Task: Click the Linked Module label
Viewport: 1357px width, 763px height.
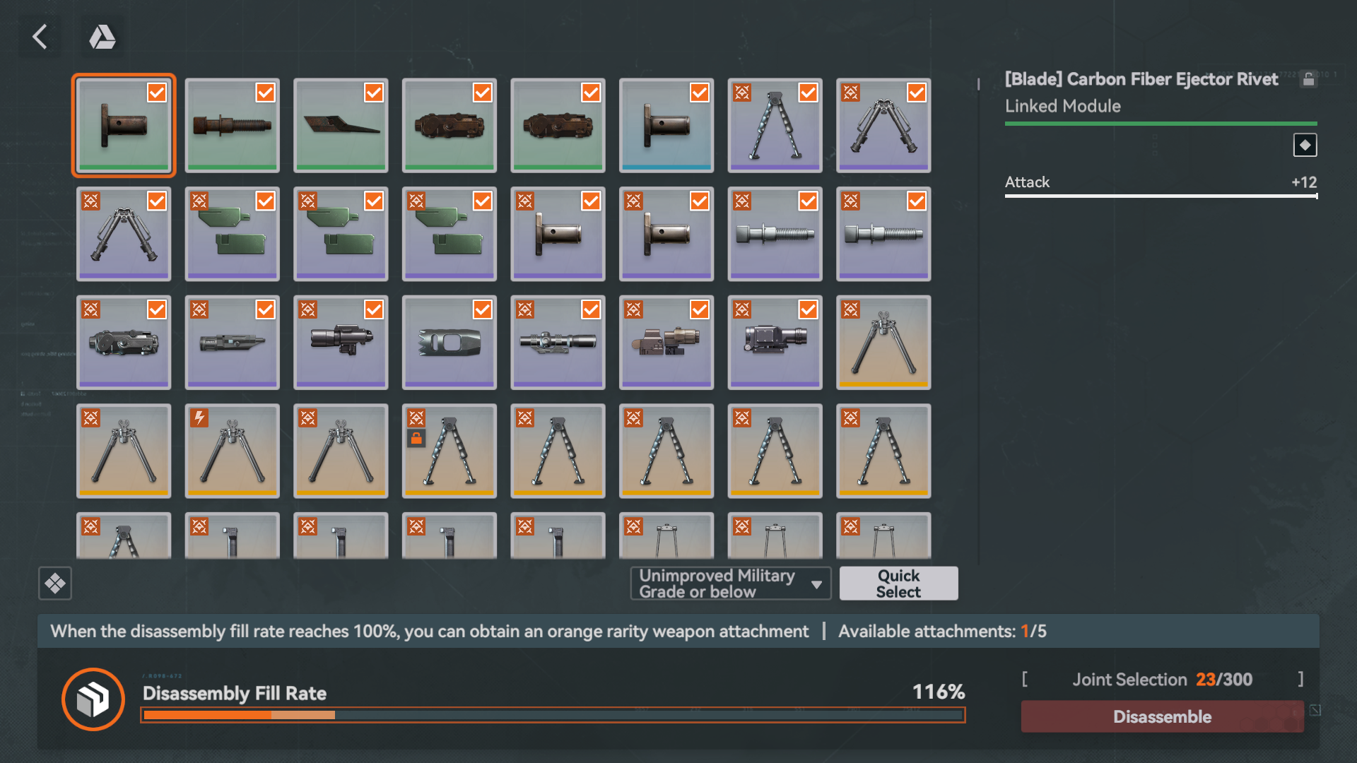Action: pyautogui.click(x=1063, y=106)
